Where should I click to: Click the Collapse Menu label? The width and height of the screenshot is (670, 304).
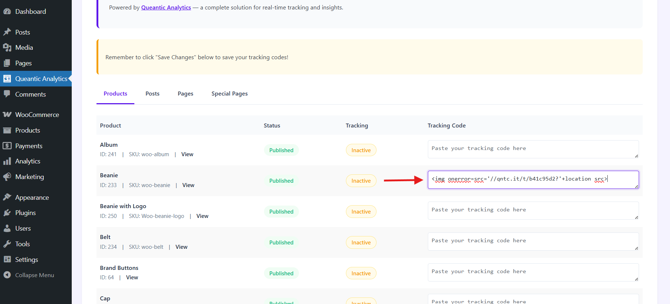click(35, 275)
